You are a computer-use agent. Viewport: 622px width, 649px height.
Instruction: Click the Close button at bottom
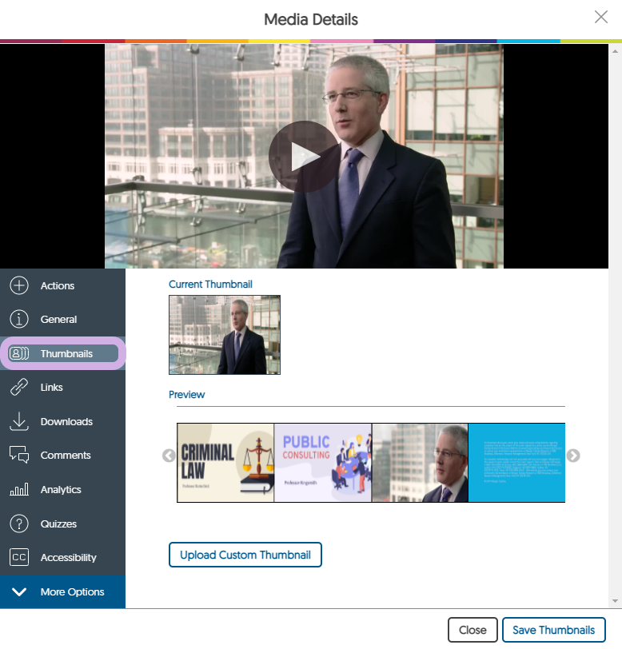(x=472, y=630)
